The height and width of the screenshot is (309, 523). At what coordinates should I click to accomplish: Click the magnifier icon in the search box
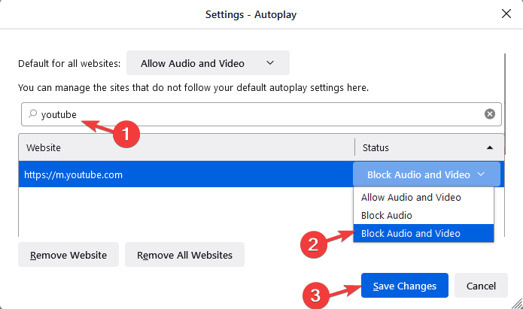pos(32,114)
